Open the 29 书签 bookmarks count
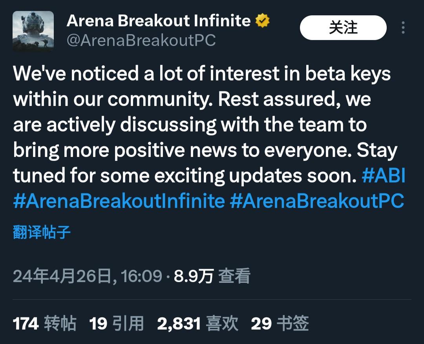 coord(280,323)
